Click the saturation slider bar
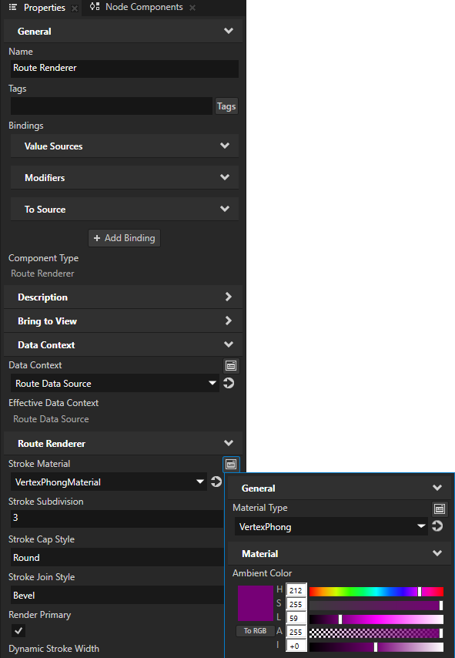Viewport: 455px width, 658px height. tap(376, 606)
